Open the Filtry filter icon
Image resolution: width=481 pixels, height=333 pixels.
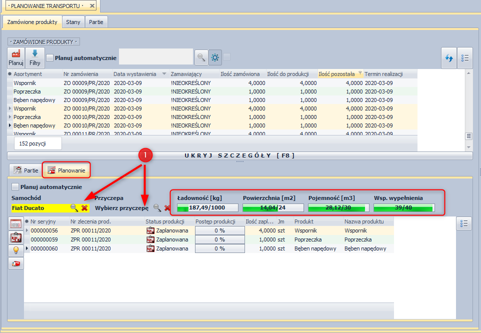(x=34, y=58)
